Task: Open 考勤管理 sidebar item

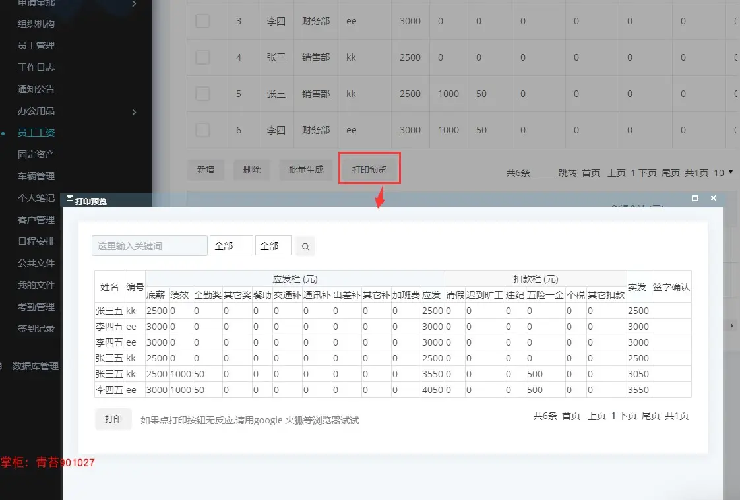Action: click(36, 307)
